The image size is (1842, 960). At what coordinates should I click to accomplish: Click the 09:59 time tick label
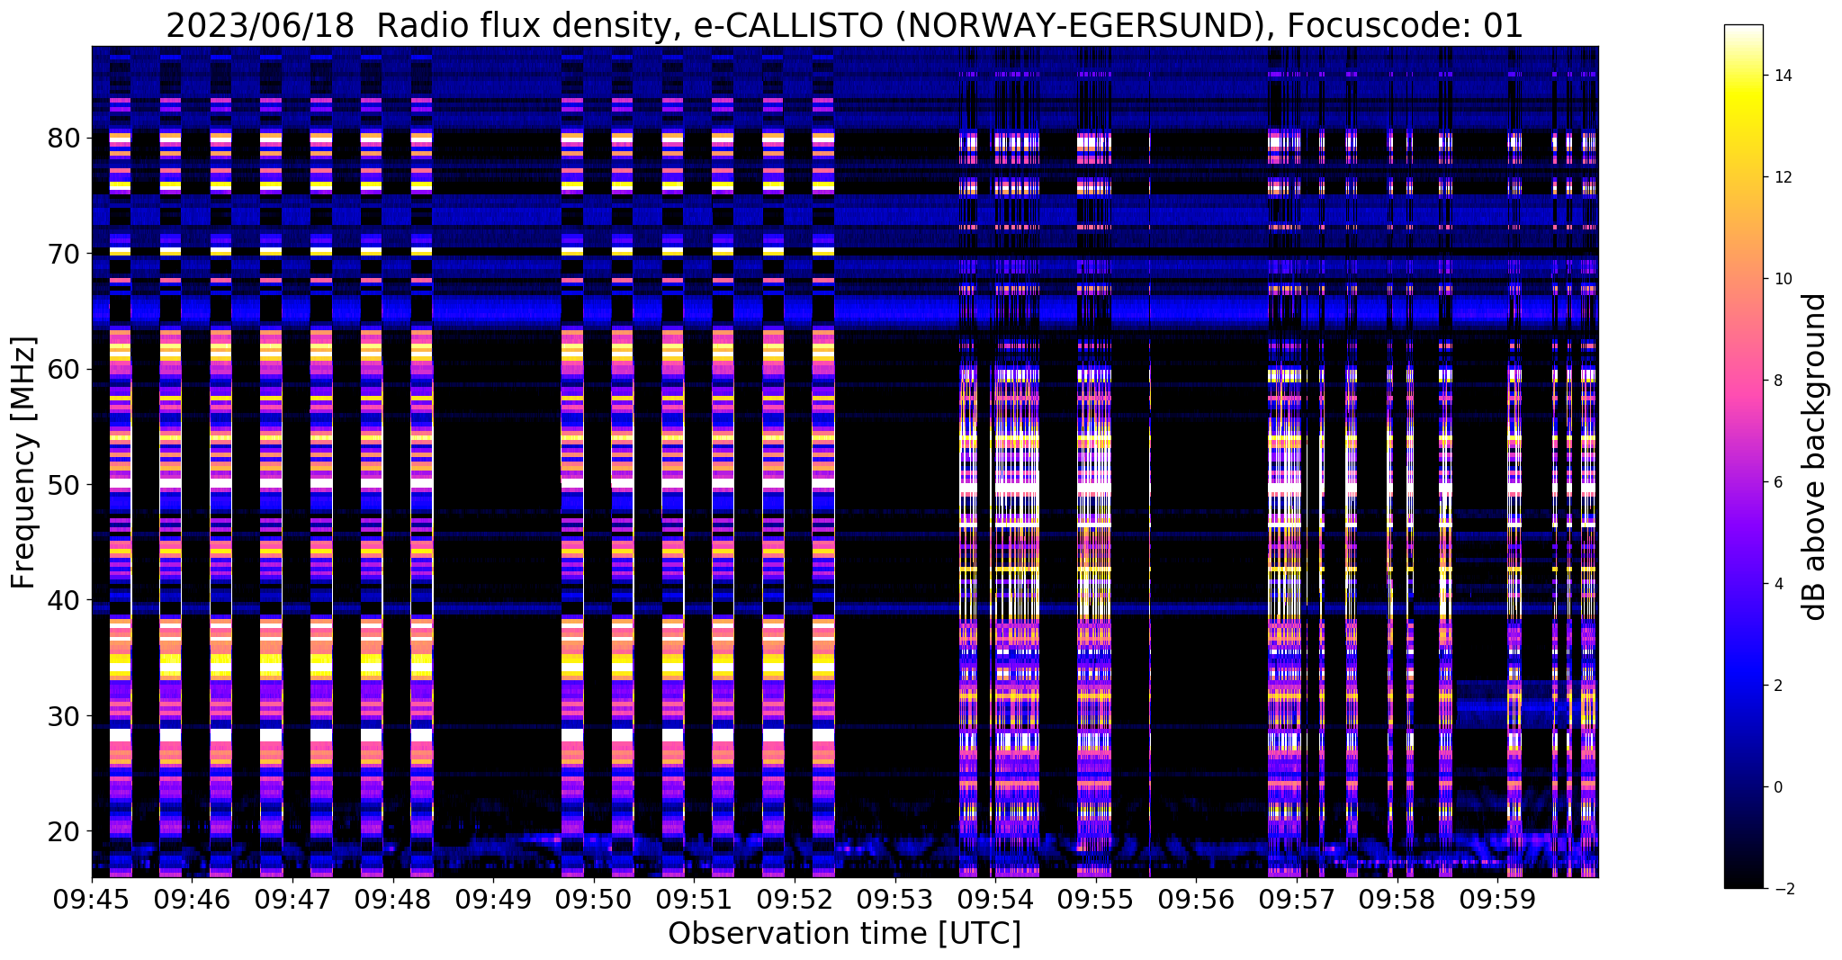(x=1497, y=900)
